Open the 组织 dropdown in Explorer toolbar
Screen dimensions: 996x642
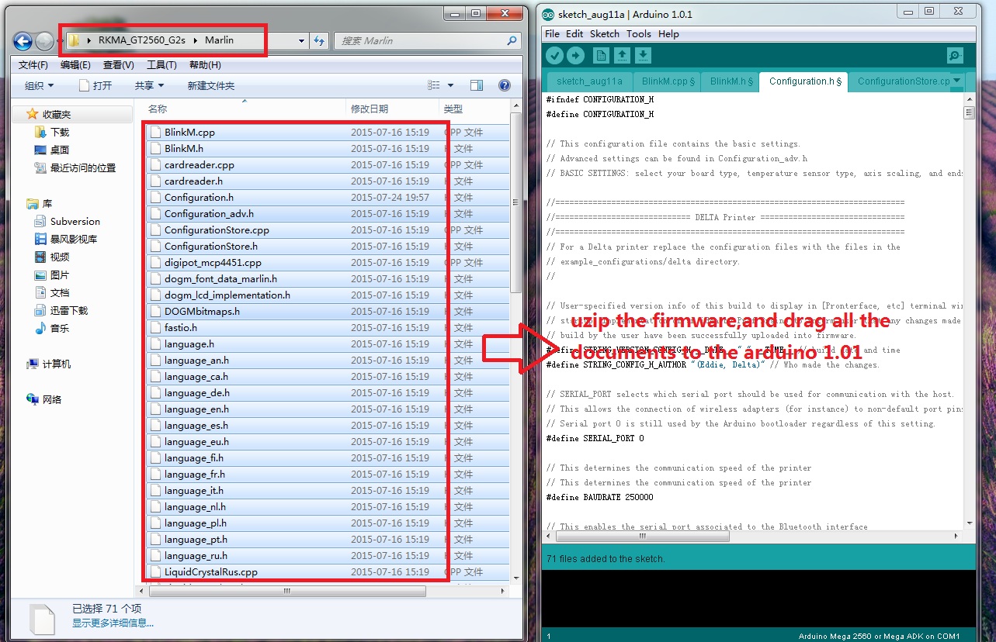(39, 85)
